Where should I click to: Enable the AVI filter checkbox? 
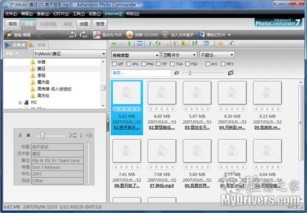point(208,64)
